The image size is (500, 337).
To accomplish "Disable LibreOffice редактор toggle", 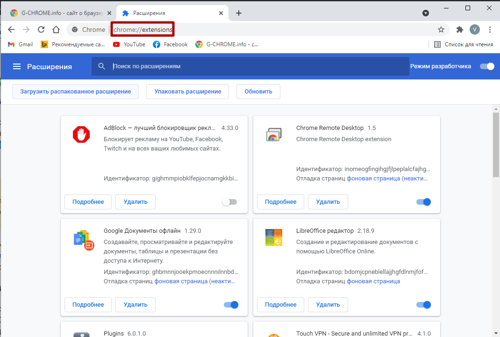I will [424, 305].
